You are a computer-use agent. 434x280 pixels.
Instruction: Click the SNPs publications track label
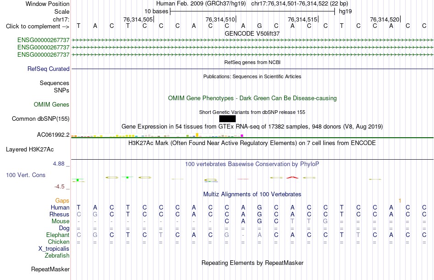click(x=62, y=91)
